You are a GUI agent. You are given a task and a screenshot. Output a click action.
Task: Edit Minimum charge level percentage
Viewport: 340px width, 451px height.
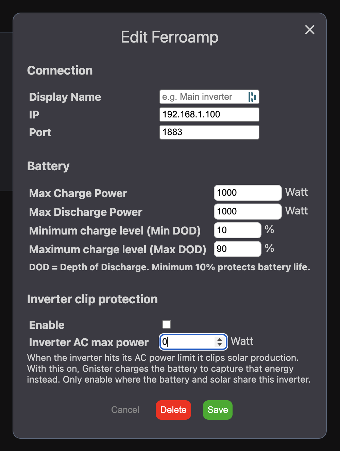(x=237, y=230)
